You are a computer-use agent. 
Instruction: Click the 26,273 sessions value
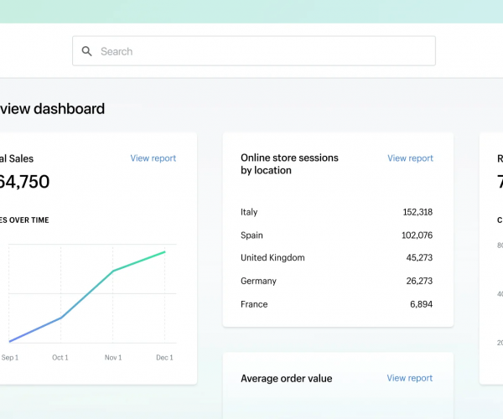(x=419, y=282)
